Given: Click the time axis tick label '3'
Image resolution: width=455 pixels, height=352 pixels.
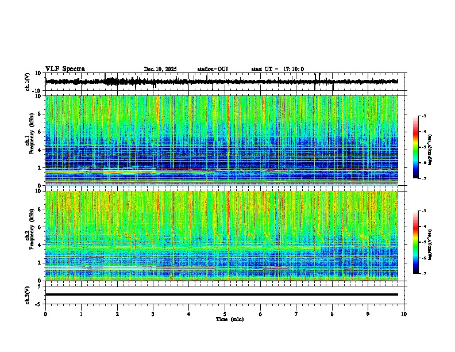Looking at the screenshot, I should pyautogui.click(x=153, y=314).
